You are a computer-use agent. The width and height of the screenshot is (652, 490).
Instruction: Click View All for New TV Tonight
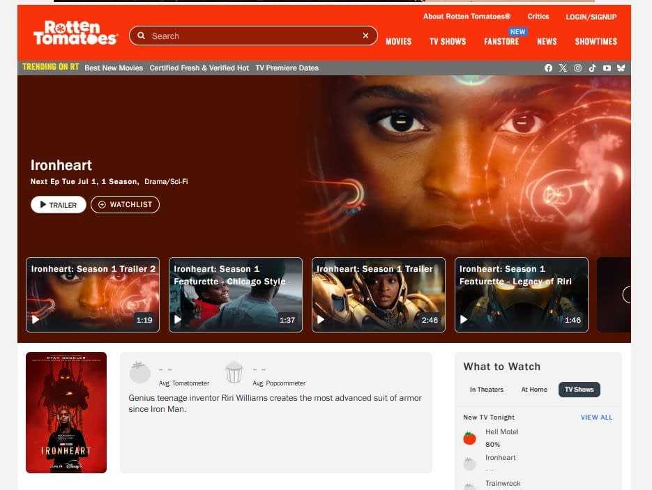[596, 418]
